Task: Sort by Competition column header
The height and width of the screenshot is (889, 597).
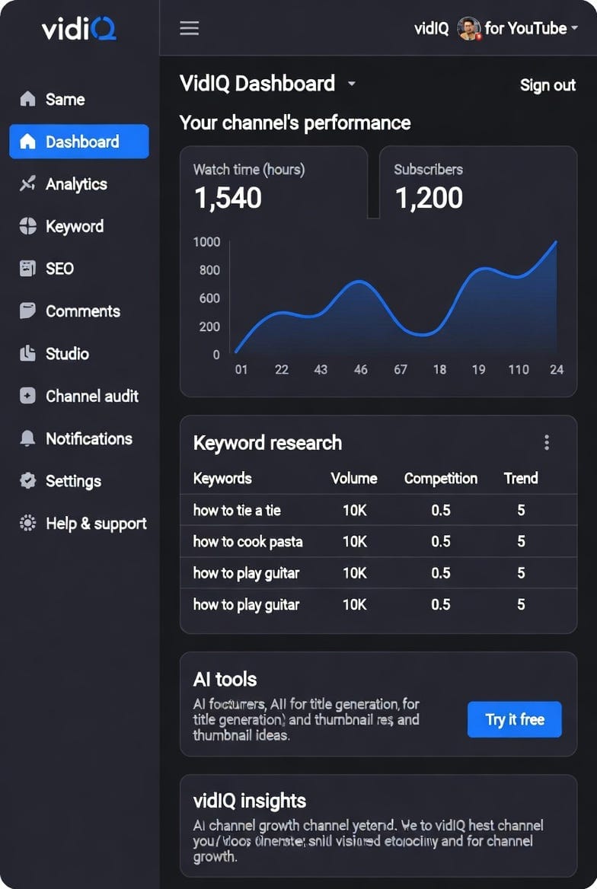Action: pyautogui.click(x=441, y=478)
